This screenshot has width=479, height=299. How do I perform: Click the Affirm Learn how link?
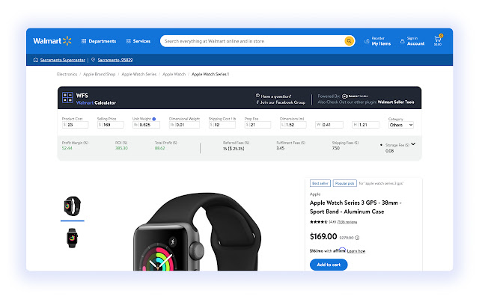click(356, 251)
